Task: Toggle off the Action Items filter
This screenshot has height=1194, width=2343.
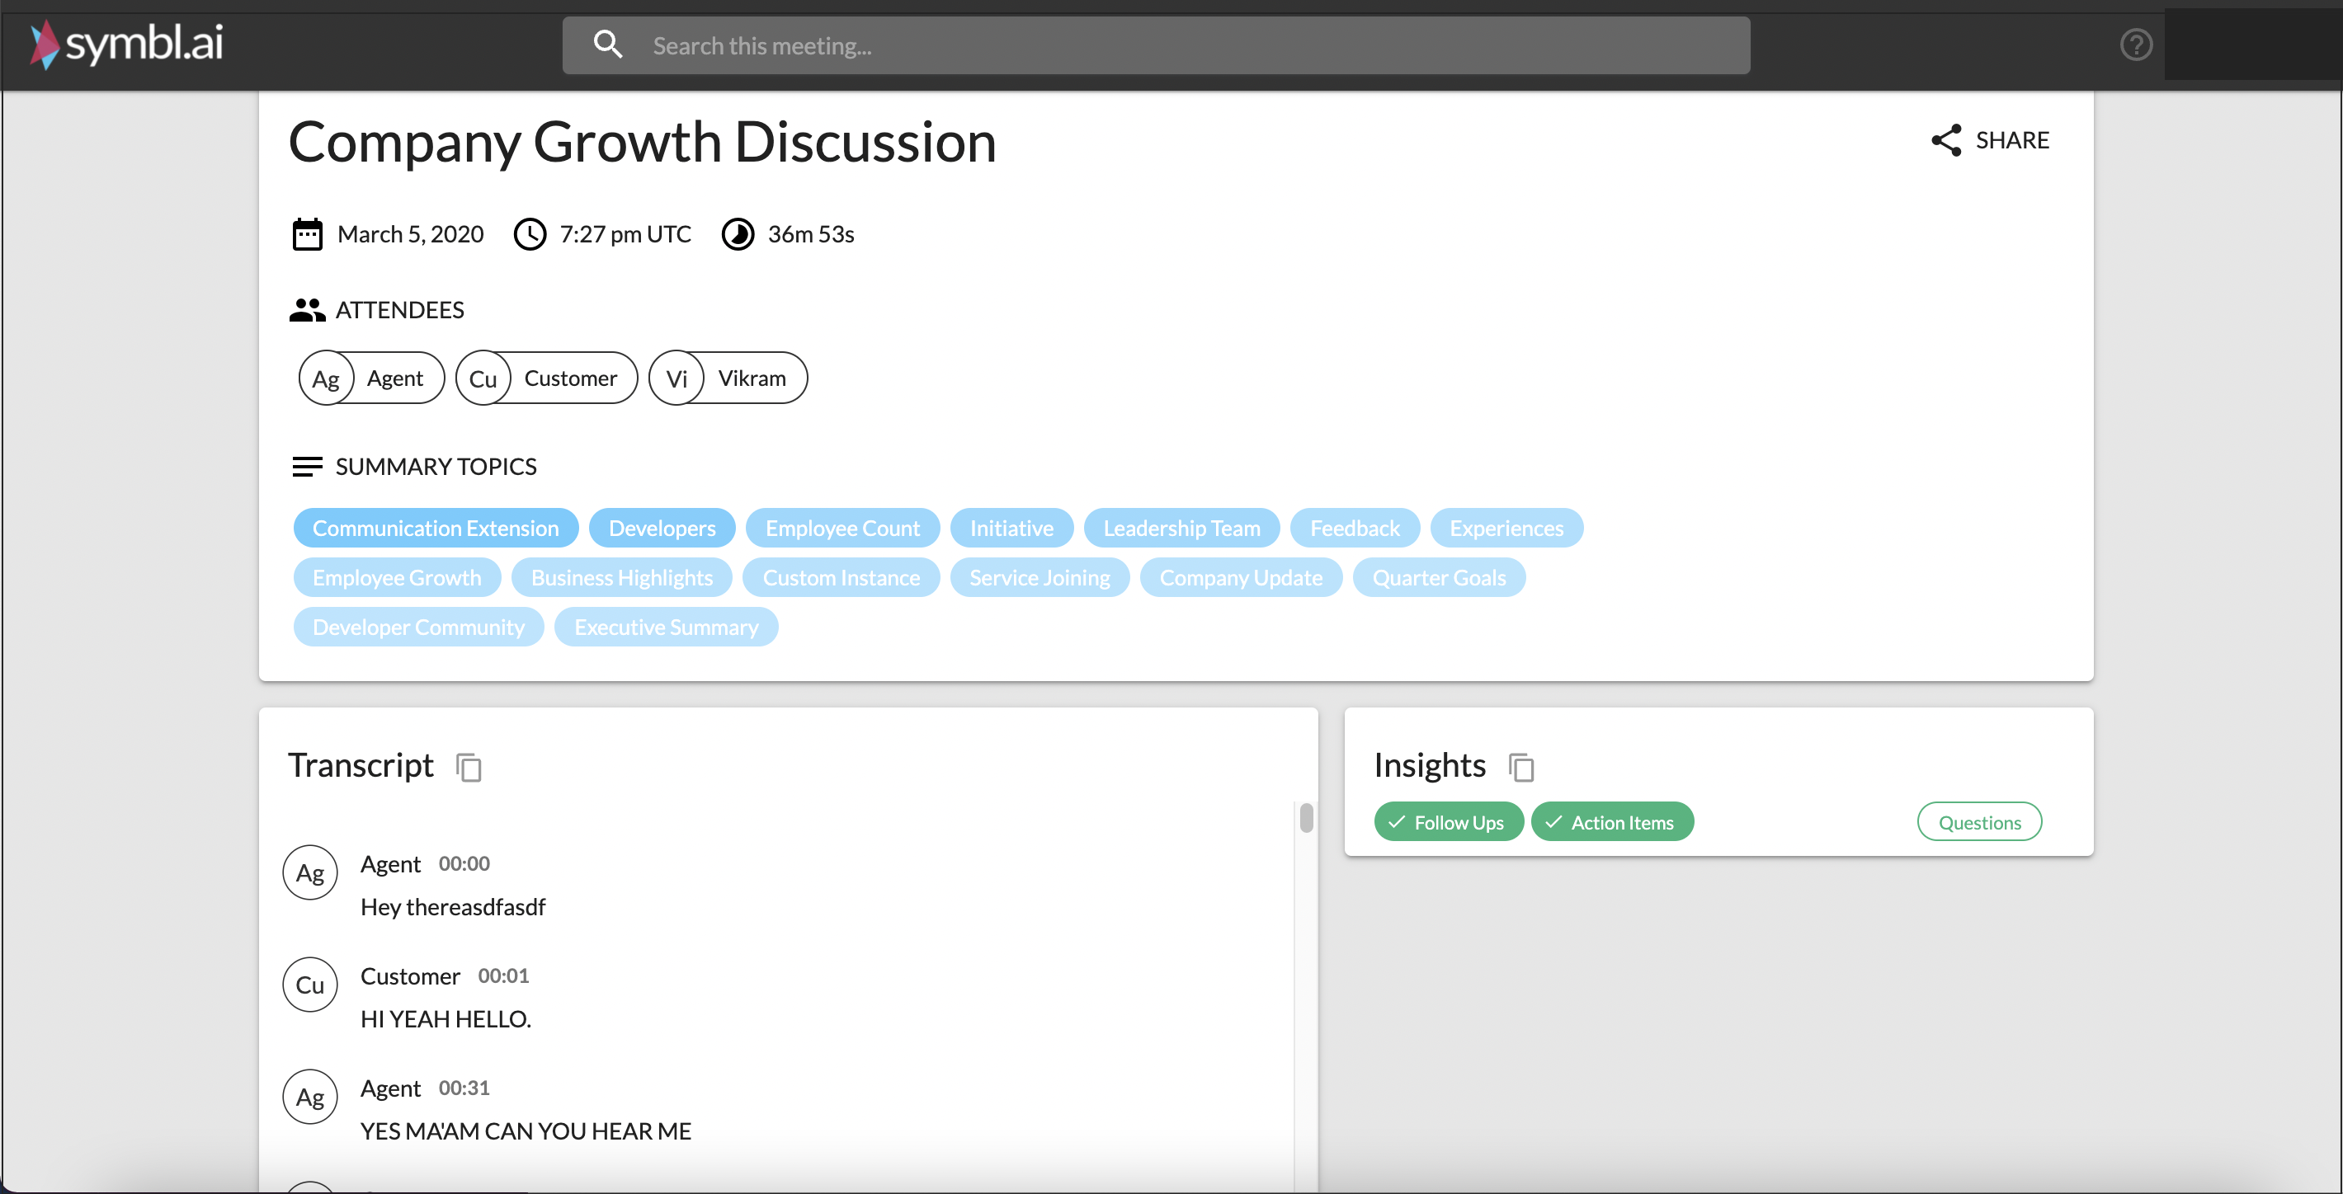Action: [1612, 822]
